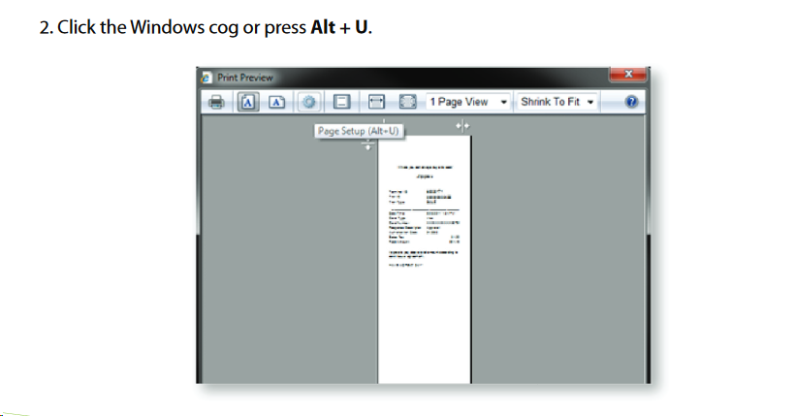This screenshot has height=416, width=795.
Task: Expand the Shrink To Fit dropdown
Action: tap(556, 102)
